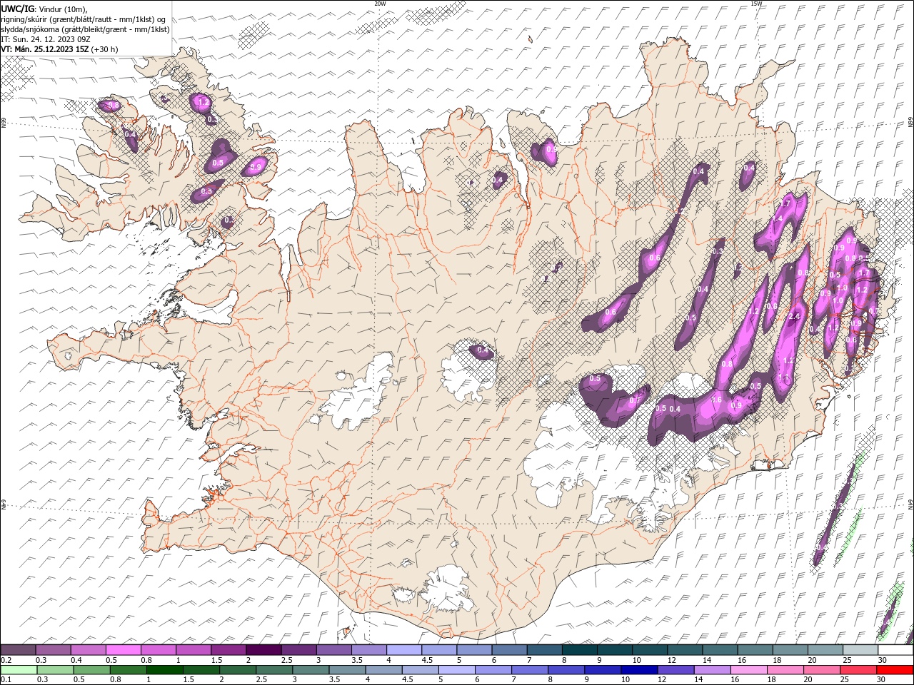Image resolution: width=914 pixels, height=685 pixels.
Task: Click the 15W longitude label
Action: click(x=756, y=4)
